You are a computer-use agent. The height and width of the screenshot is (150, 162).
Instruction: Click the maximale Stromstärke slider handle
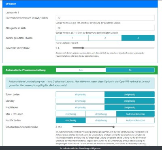pos(83,48)
